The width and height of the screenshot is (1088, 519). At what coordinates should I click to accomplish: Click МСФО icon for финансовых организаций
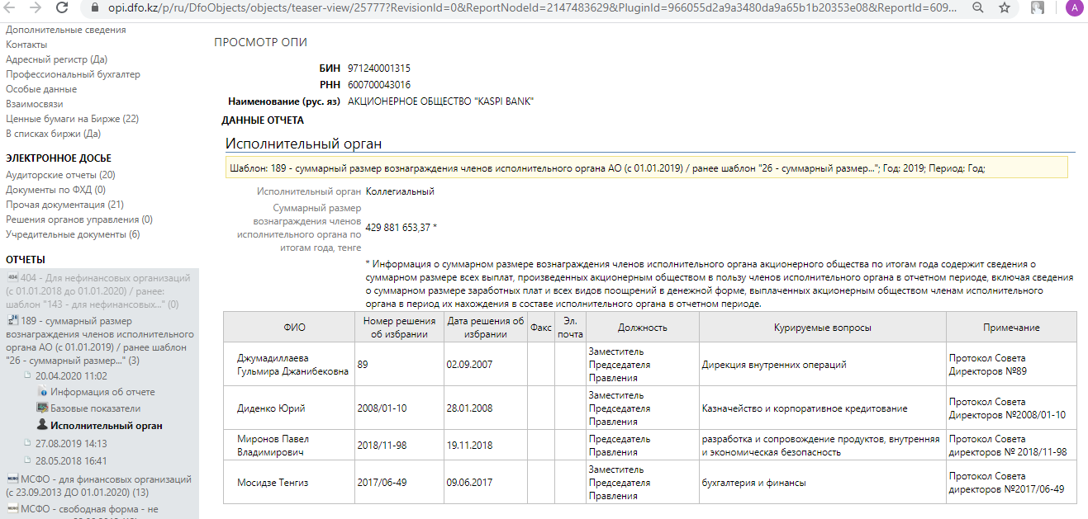coord(12,479)
